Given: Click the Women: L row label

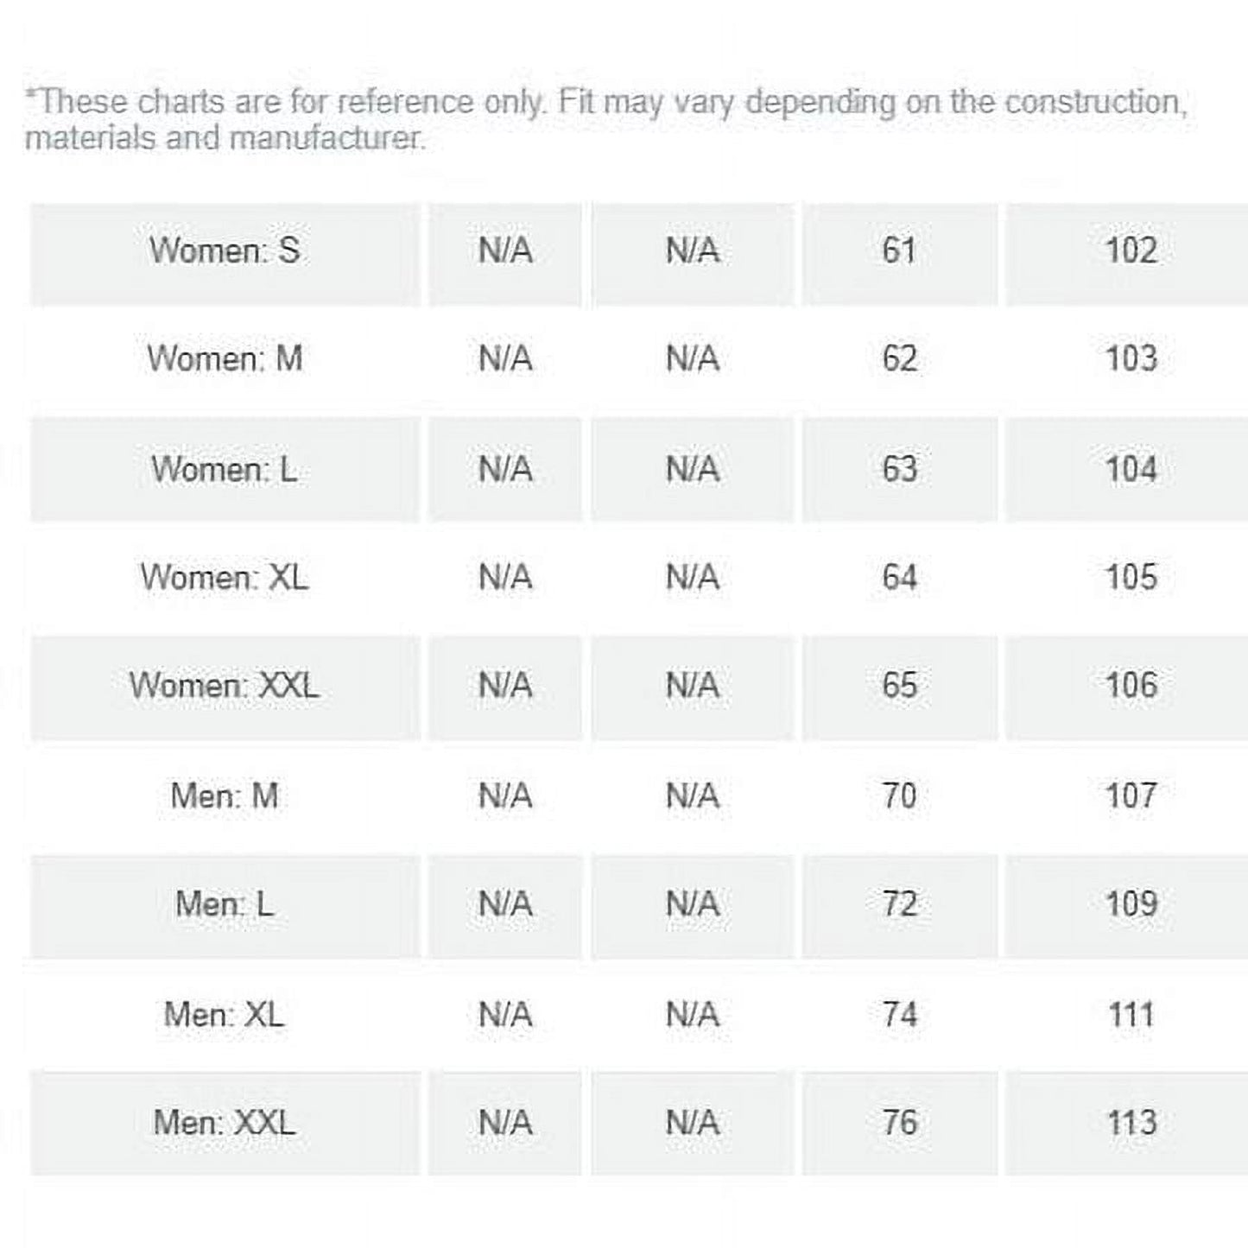Looking at the screenshot, I should (x=225, y=470).
